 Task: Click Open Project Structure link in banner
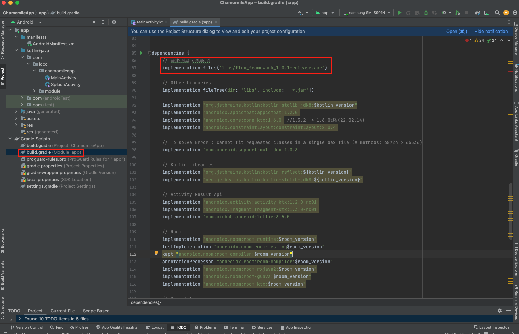pyautogui.click(x=456, y=31)
